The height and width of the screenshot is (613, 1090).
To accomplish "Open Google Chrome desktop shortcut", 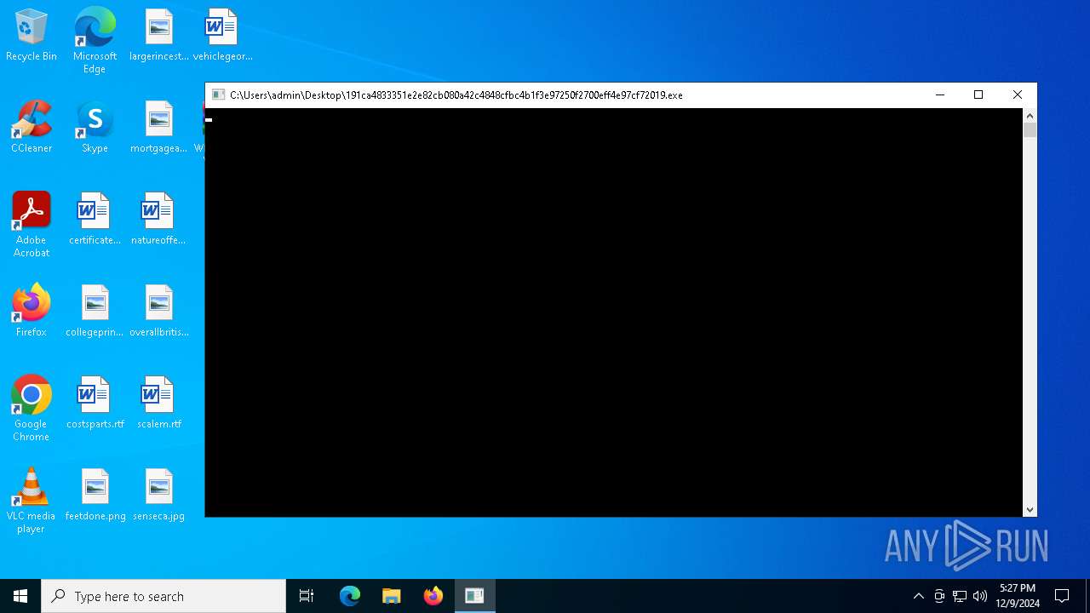I will coord(32,408).
